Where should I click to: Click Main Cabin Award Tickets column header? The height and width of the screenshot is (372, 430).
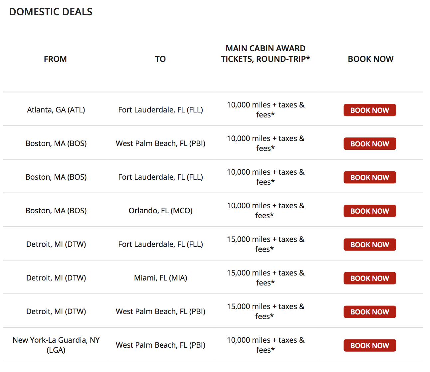(x=266, y=54)
